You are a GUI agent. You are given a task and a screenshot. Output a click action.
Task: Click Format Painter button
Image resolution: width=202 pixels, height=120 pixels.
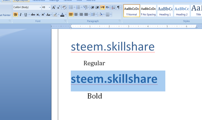point(5,15)
